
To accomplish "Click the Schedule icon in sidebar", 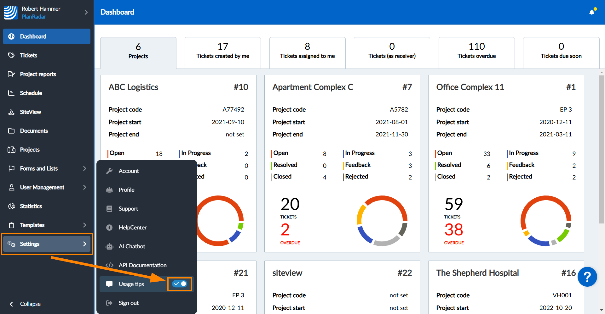I will [11, 93].
